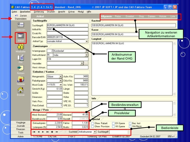This screenshot has width=190, height=142.
Task: Open the Adressen module icon
Action: [21, 25]
